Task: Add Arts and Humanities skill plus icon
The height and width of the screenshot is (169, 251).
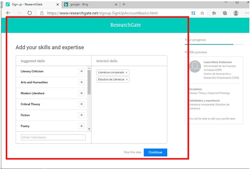Action: click(x=81, y=82)
